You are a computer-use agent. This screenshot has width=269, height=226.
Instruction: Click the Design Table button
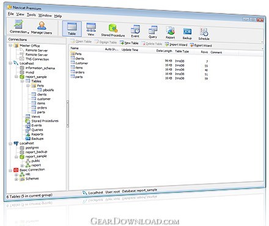(106, 42)
